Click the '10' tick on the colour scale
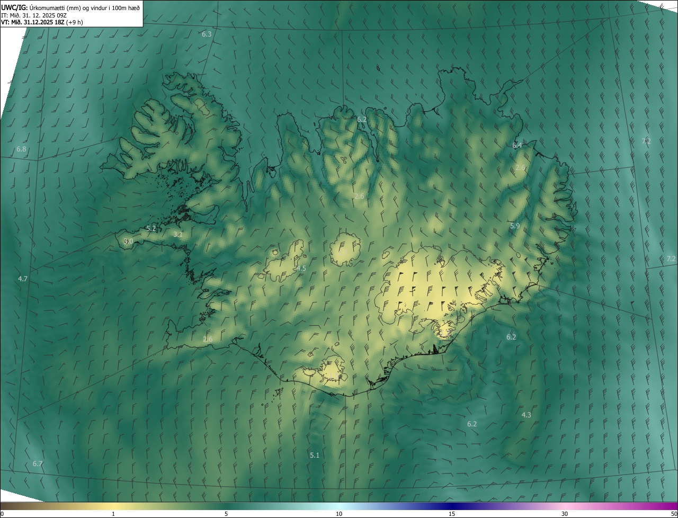678x518 pixels. coord(339,514)
